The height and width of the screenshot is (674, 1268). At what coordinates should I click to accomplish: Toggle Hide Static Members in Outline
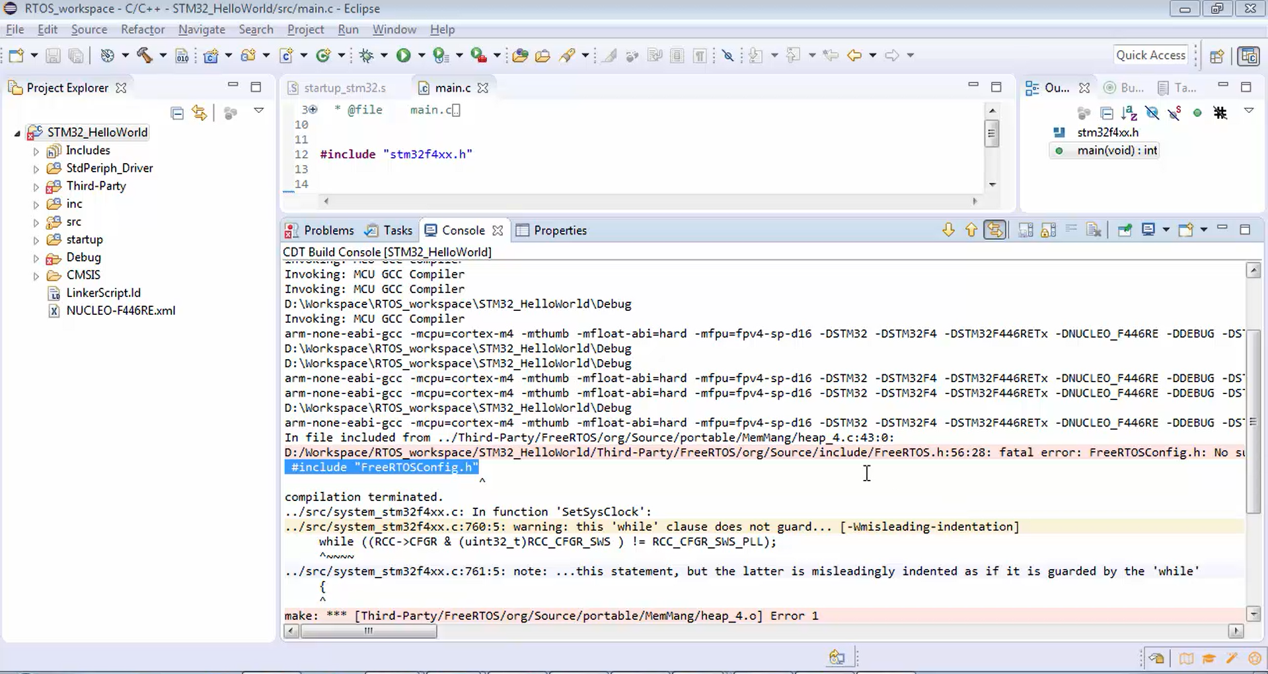[x=1174, y=113]
